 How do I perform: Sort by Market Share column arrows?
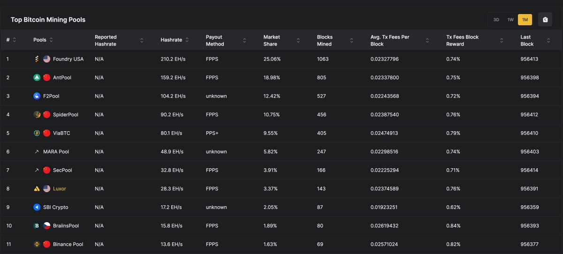coord(298,40)
